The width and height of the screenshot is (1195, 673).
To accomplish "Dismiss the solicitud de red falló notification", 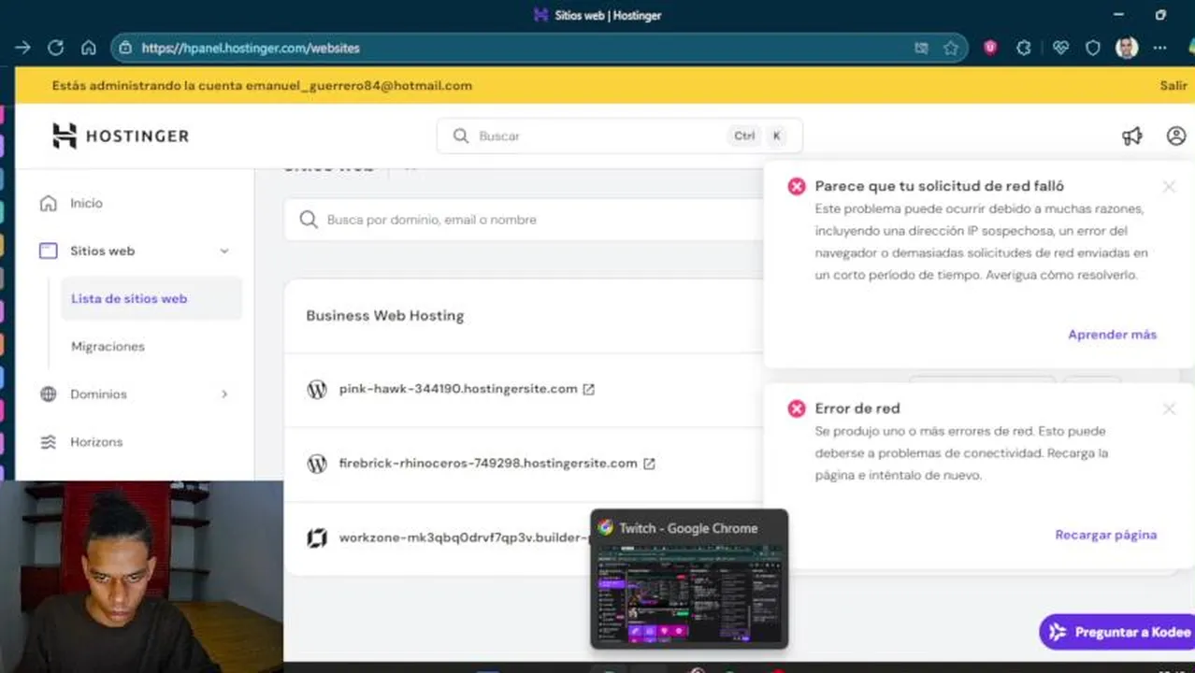I will click(1169, 186).
